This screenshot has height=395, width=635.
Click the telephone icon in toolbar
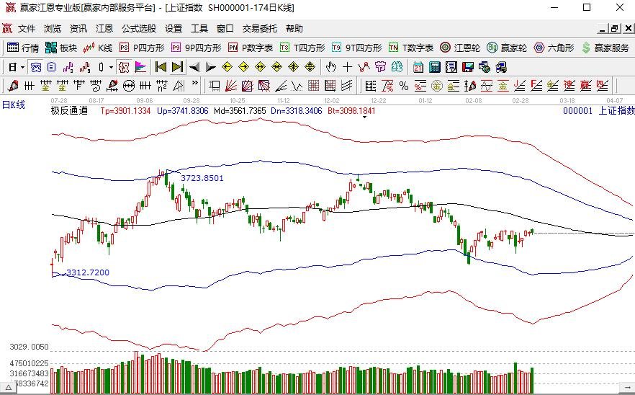click(36, 67)
